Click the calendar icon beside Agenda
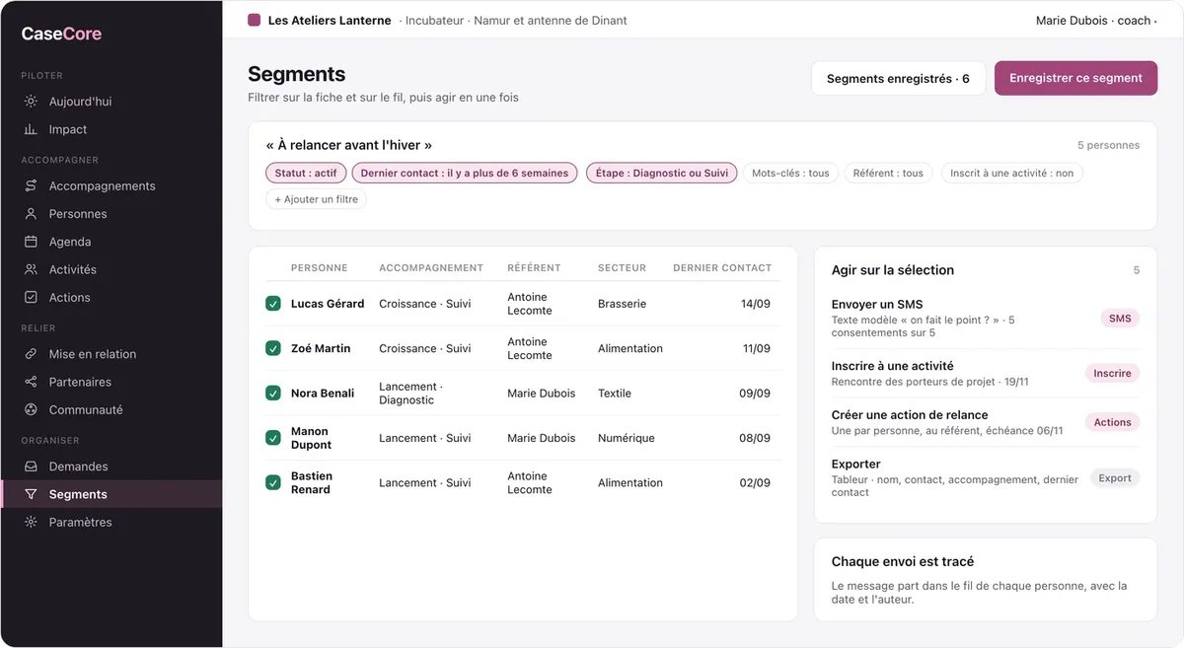Image resolution: width=1184 pixels, height=648 pixels. click(31, 242)
